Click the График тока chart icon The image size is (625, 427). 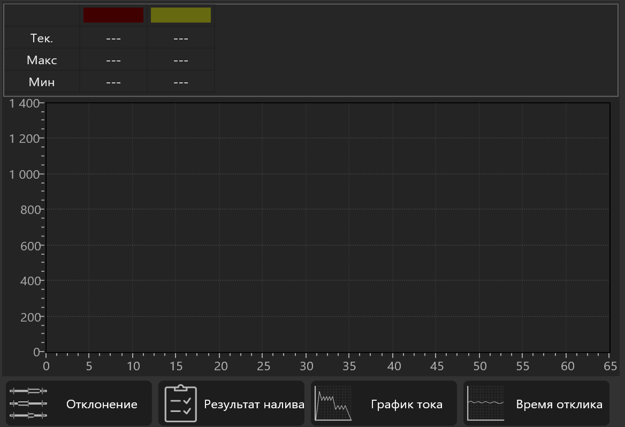point(333,403)
